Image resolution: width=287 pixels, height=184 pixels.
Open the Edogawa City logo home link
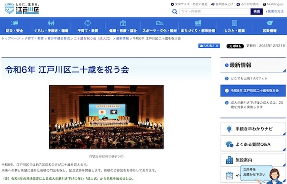click(22, 9)
